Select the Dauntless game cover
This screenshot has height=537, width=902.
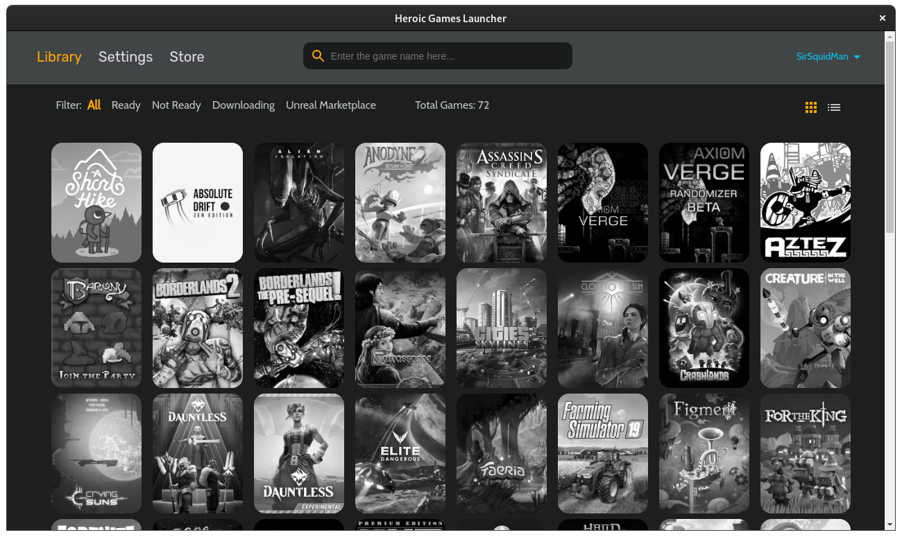[198, 453]
